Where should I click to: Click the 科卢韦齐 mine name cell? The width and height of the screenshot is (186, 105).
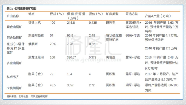click(x=13, y=77)
